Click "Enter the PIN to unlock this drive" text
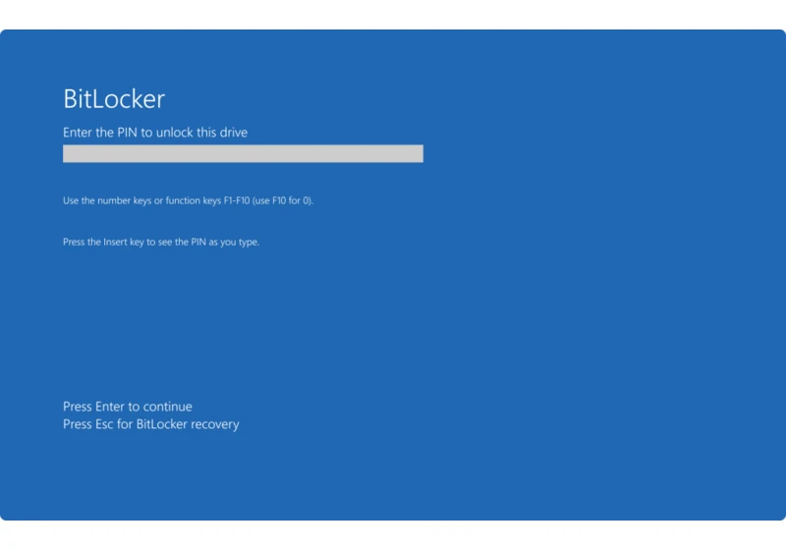This screenshot has width=786, height=550. (155, 133)
